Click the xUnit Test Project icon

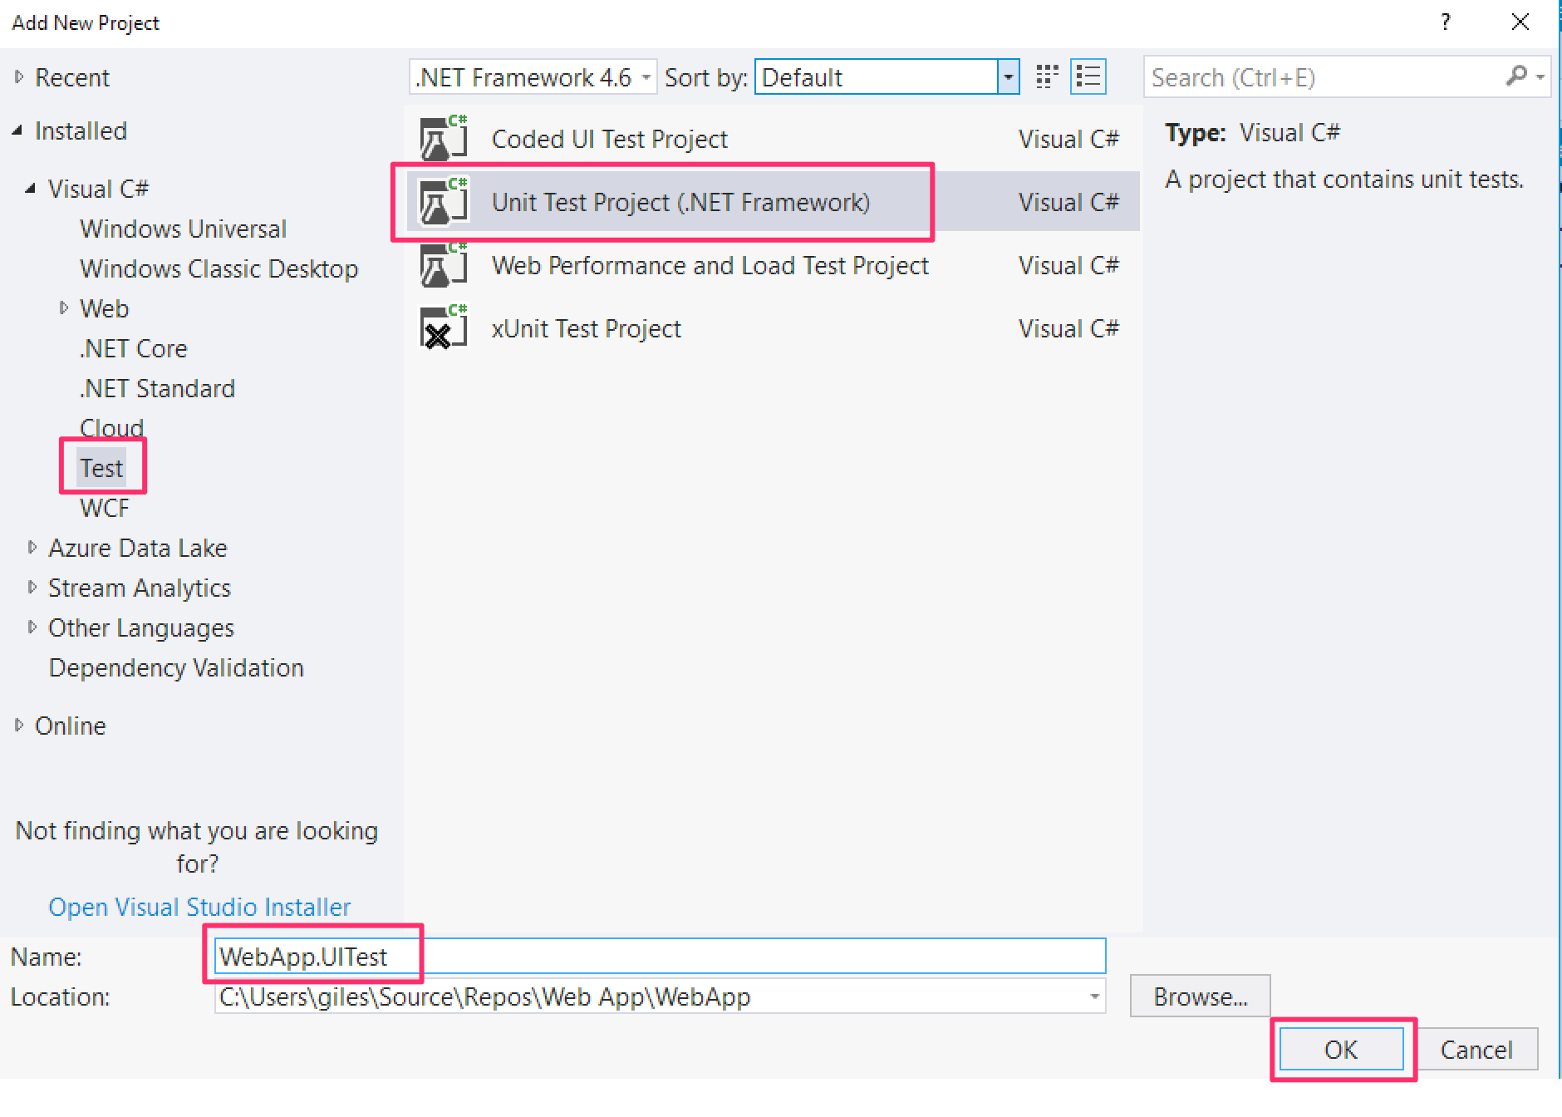click(x=444, y=327)
